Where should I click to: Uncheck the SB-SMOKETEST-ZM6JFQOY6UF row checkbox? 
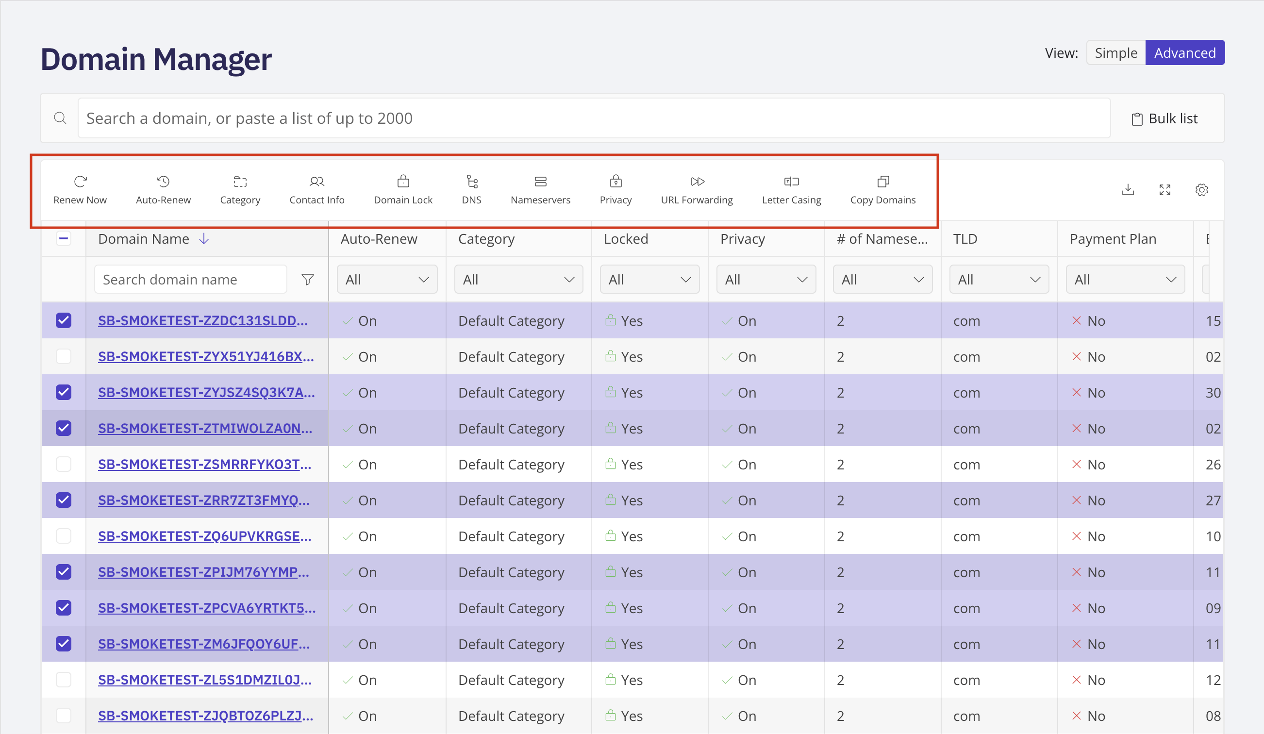(x=64, y=643)
